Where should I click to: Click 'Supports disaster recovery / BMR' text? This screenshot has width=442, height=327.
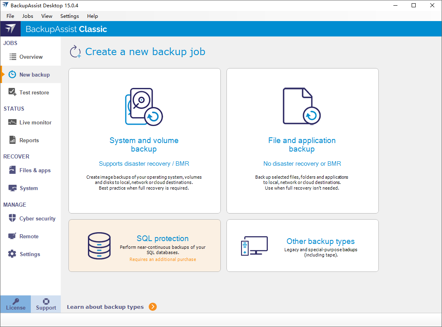tap(144, 164)
